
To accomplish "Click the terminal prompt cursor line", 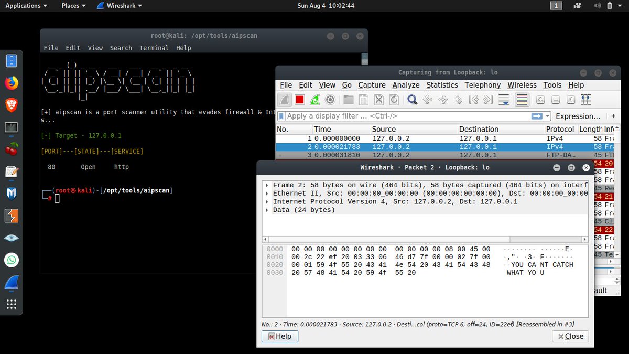I will tap(58, 198).
